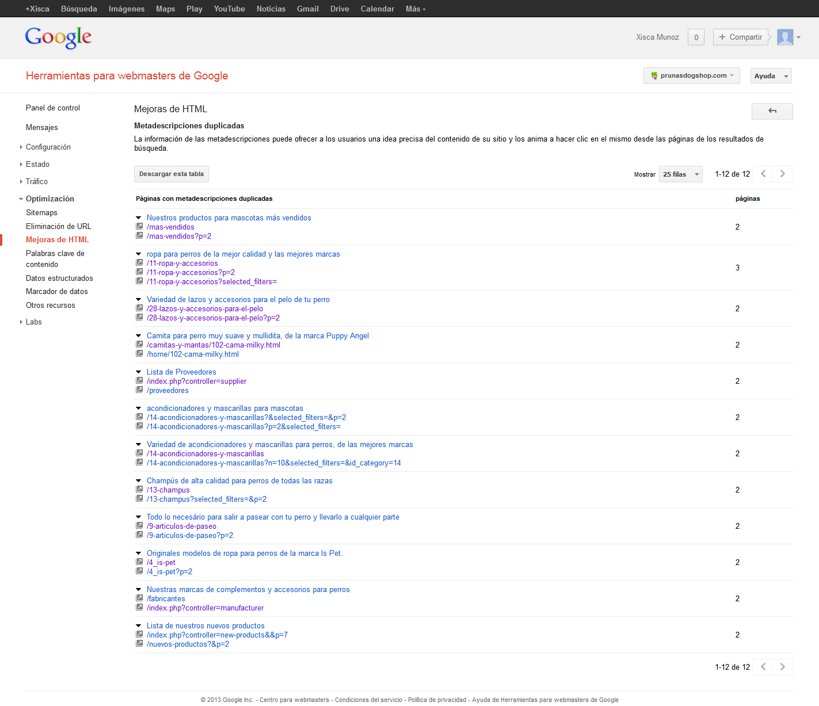Open the Ayuda help dropdown
819x706 pixels.
coord(771,76)
